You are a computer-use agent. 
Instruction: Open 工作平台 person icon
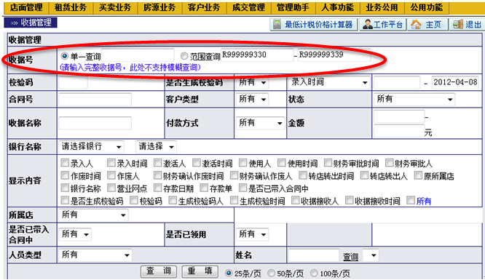(x=368, y=25)
